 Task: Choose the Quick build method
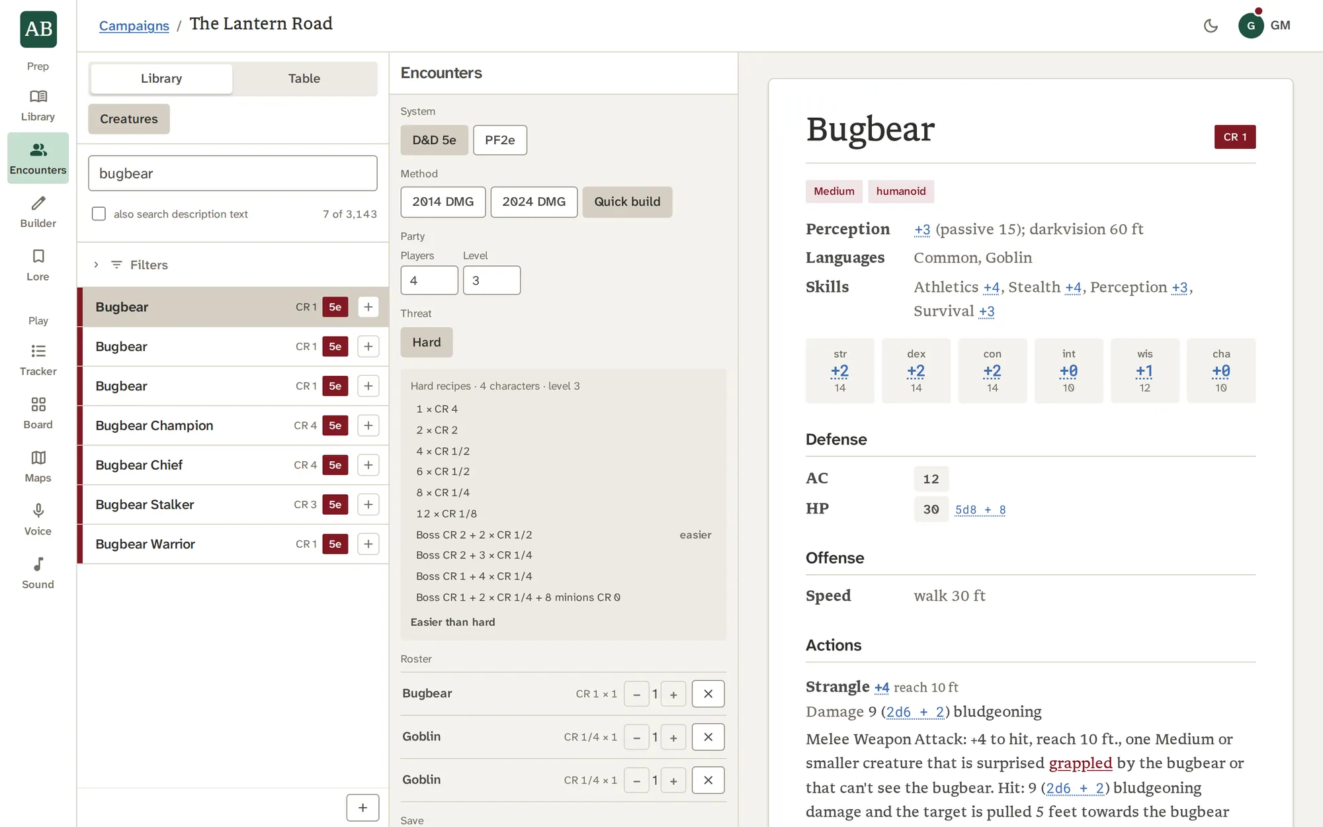pos(627,202)
